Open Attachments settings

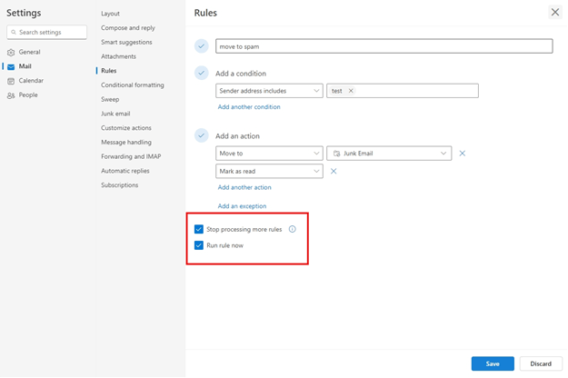(x=118, y=56)
